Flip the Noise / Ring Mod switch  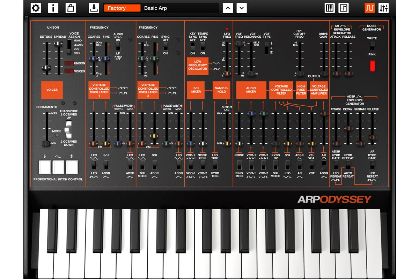coord(239,165)
